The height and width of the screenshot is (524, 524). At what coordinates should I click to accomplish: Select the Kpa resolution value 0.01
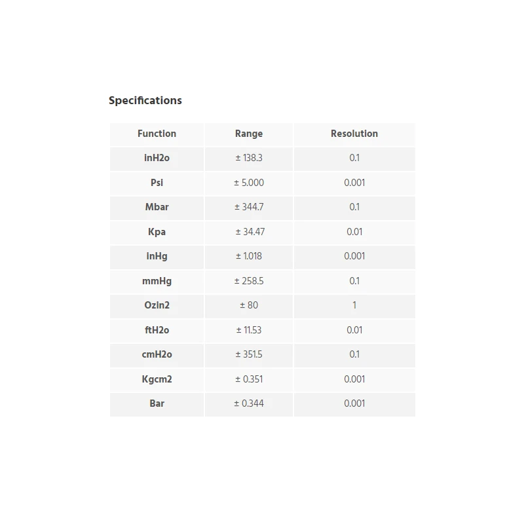point(354,232)
